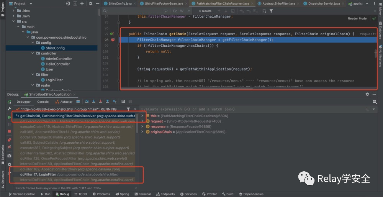Toggle Words W option in find bar
Image resolution: width=383 pixels, height=197 pixels.
point(182,11)
